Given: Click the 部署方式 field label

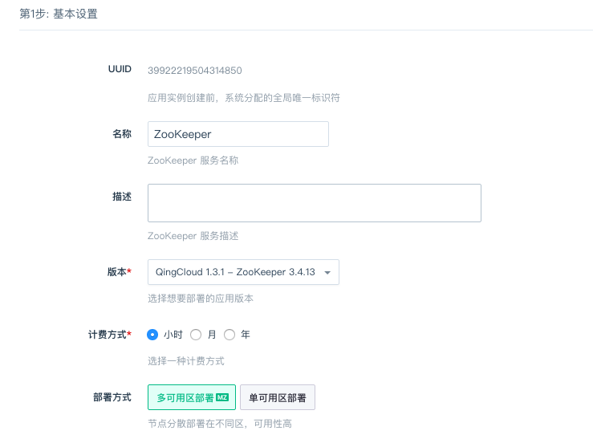Looking at the screenshot, I should click(112, 397).
